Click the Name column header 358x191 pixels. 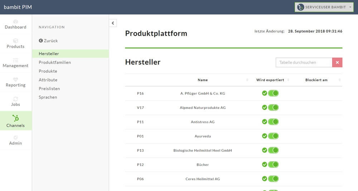coord(203,80)
